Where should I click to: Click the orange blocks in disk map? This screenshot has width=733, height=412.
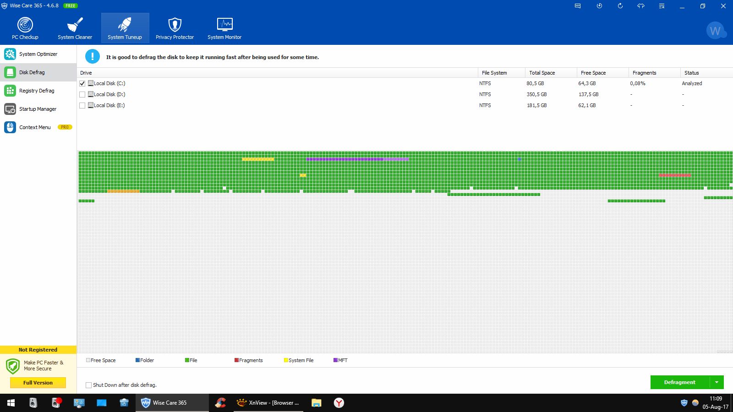coord(123,191)
